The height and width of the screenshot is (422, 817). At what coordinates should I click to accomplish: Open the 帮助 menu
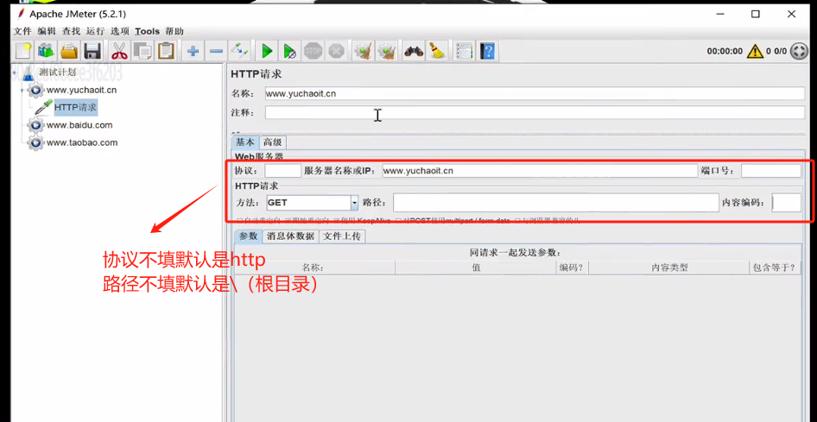pyautogui.click(x=174, y=31)
